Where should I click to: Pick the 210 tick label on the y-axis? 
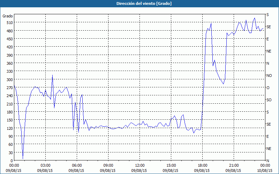click(10, 104)
